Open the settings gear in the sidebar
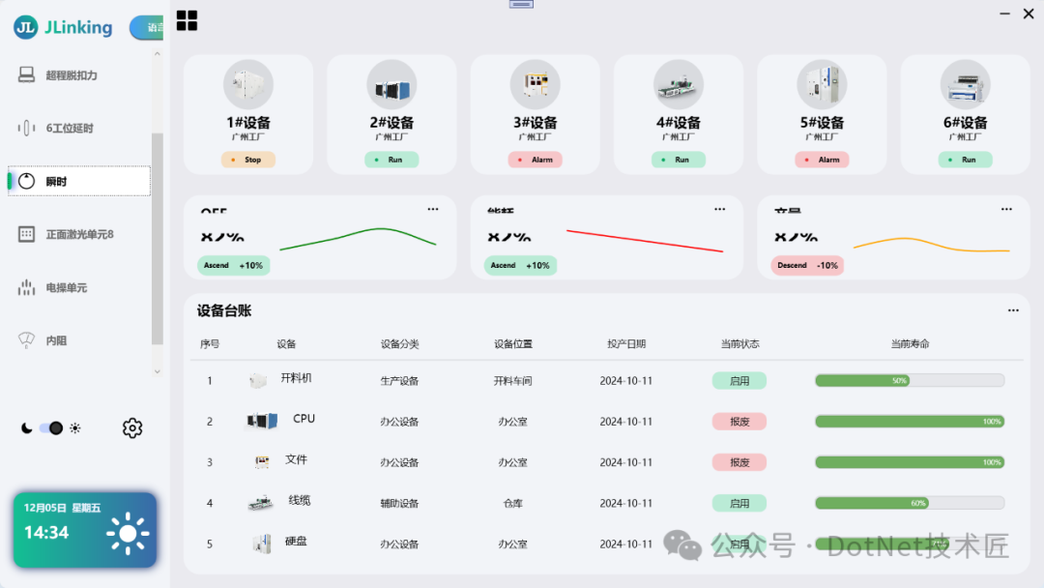This screenshot has width=1044, height=588. pos(132,427)
